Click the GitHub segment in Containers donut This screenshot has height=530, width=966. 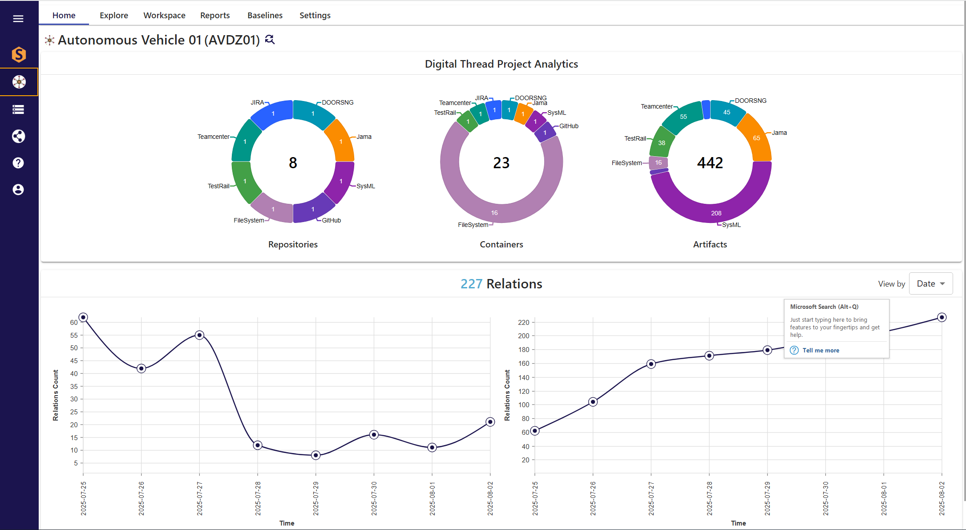pyautogui.click(x=545, y=133)
